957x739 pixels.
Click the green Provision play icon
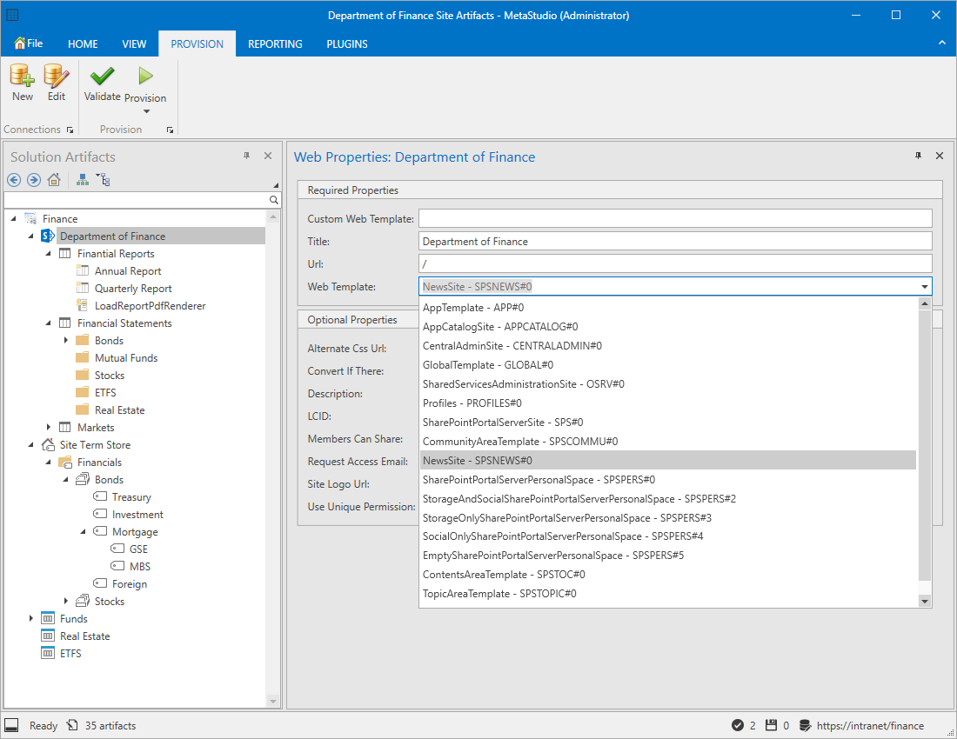pyautogui.click(x=145, y=77)
